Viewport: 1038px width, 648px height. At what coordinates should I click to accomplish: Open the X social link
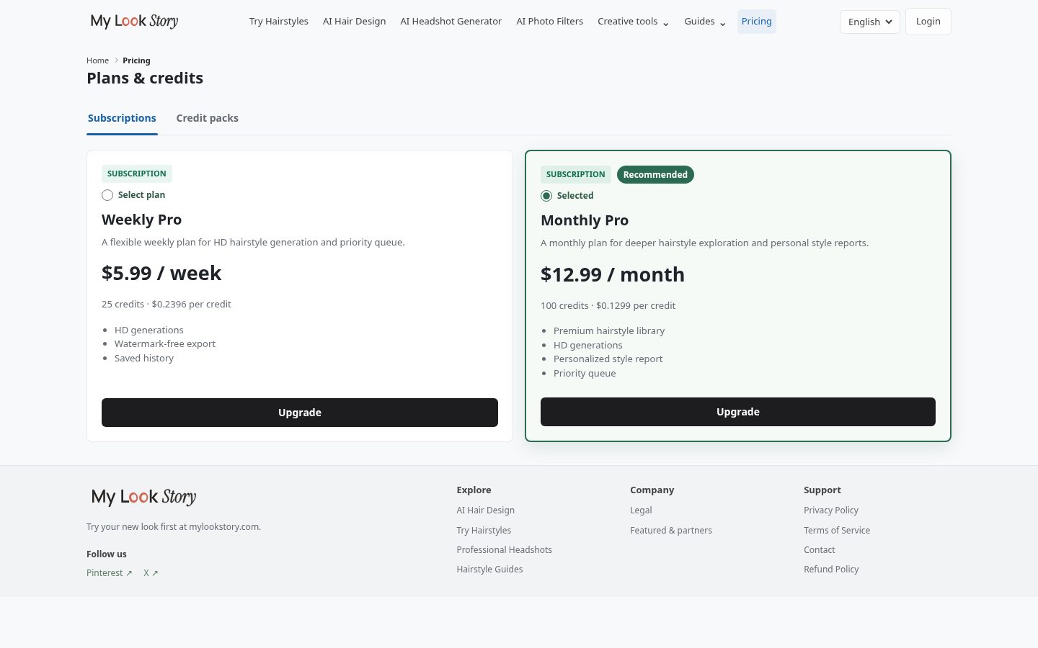click(x=151, y=573)
